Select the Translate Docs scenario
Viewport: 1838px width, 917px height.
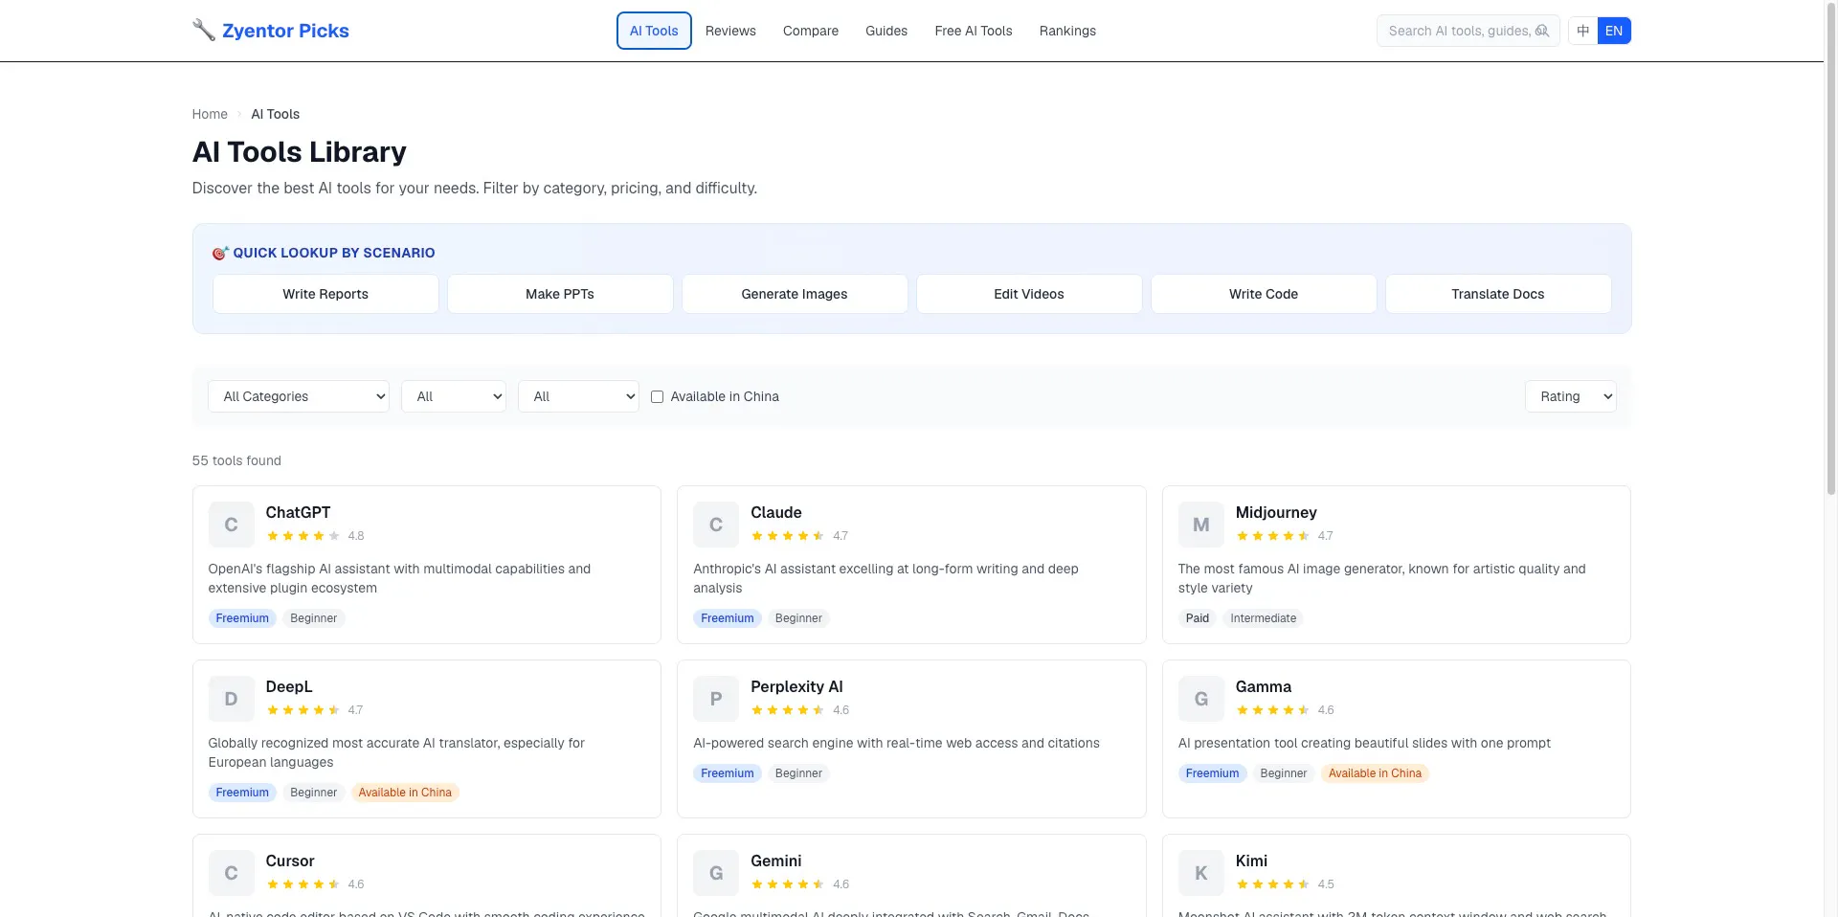click(x=1498, y=294)
